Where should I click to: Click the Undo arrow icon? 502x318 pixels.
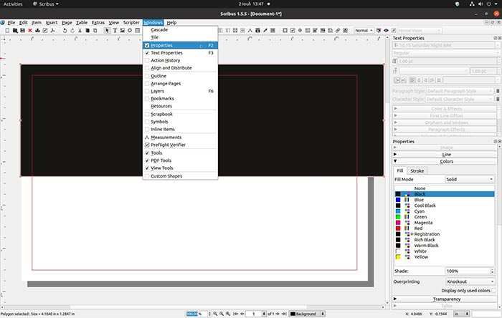pyautogui.click(x=65, y=30)
